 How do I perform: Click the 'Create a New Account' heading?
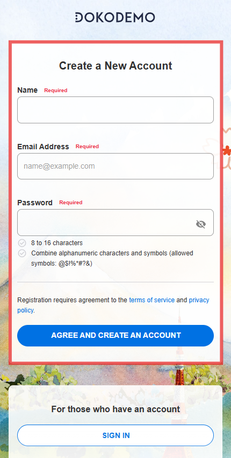point(115,66)
